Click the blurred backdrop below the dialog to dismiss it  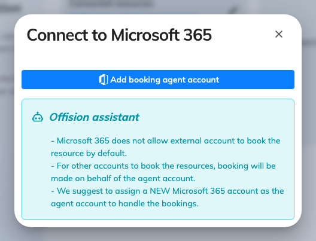(x=158, y=234)
